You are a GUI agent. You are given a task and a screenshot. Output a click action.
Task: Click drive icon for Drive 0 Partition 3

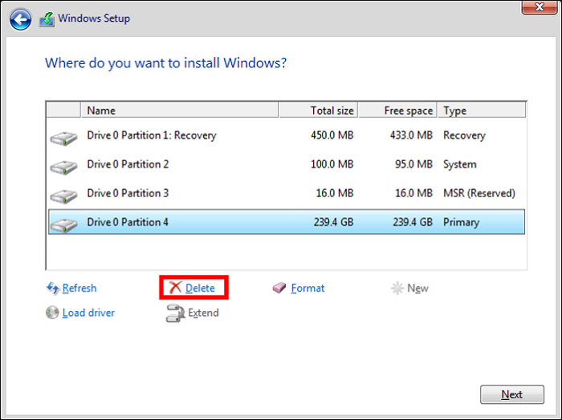coord(63,196)
